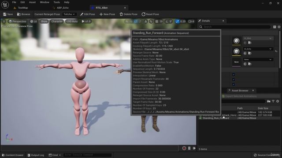Open the Edit menu
This screenshot has width=282, height=158.
click(x=22, y=2)
